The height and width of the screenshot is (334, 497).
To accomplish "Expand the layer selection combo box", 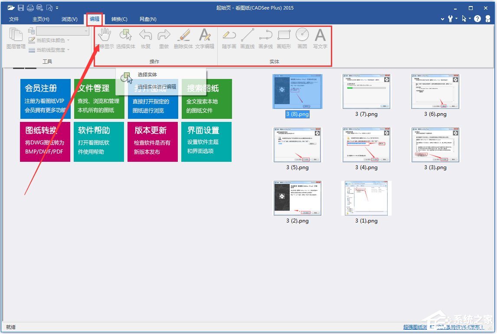I will (86, 31).
